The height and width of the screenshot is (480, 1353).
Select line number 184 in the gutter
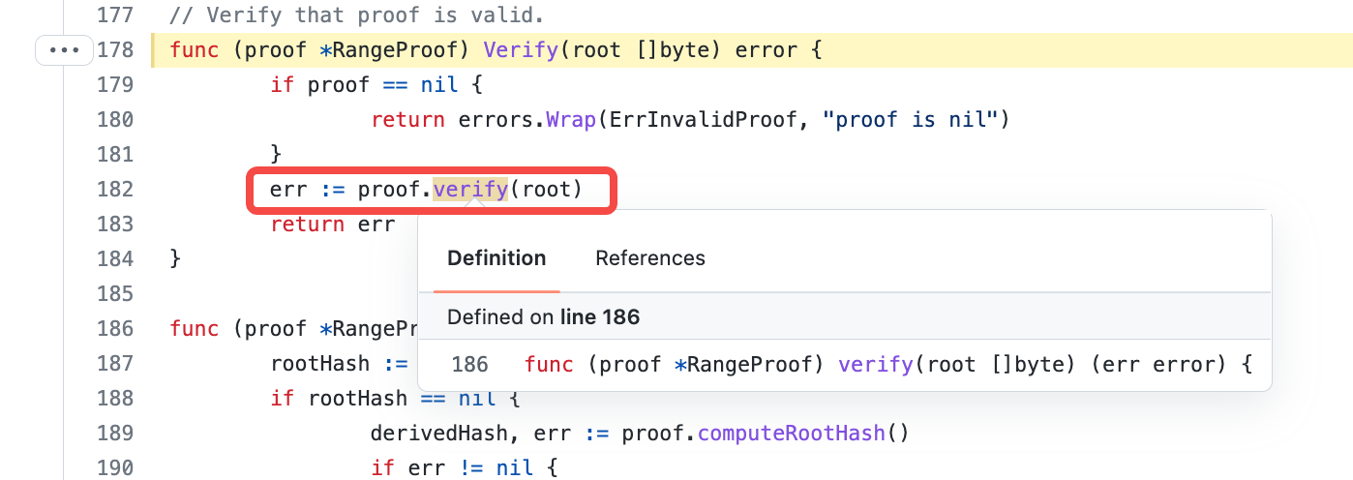pyautogui.click(x=115, y=259)
